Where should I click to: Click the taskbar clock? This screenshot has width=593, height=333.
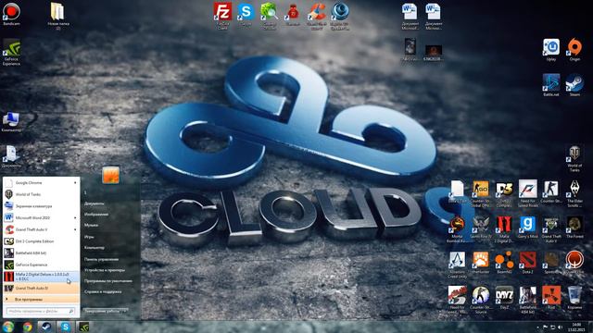pyautogui.click(x=576, y=327)
